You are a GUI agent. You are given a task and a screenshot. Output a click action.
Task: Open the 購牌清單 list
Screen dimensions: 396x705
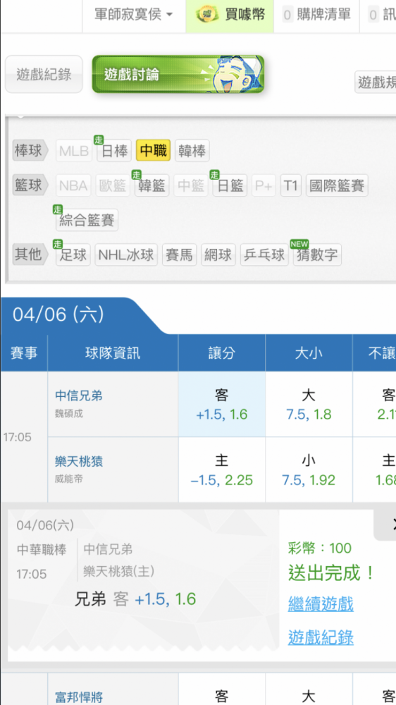pos(316,15)
